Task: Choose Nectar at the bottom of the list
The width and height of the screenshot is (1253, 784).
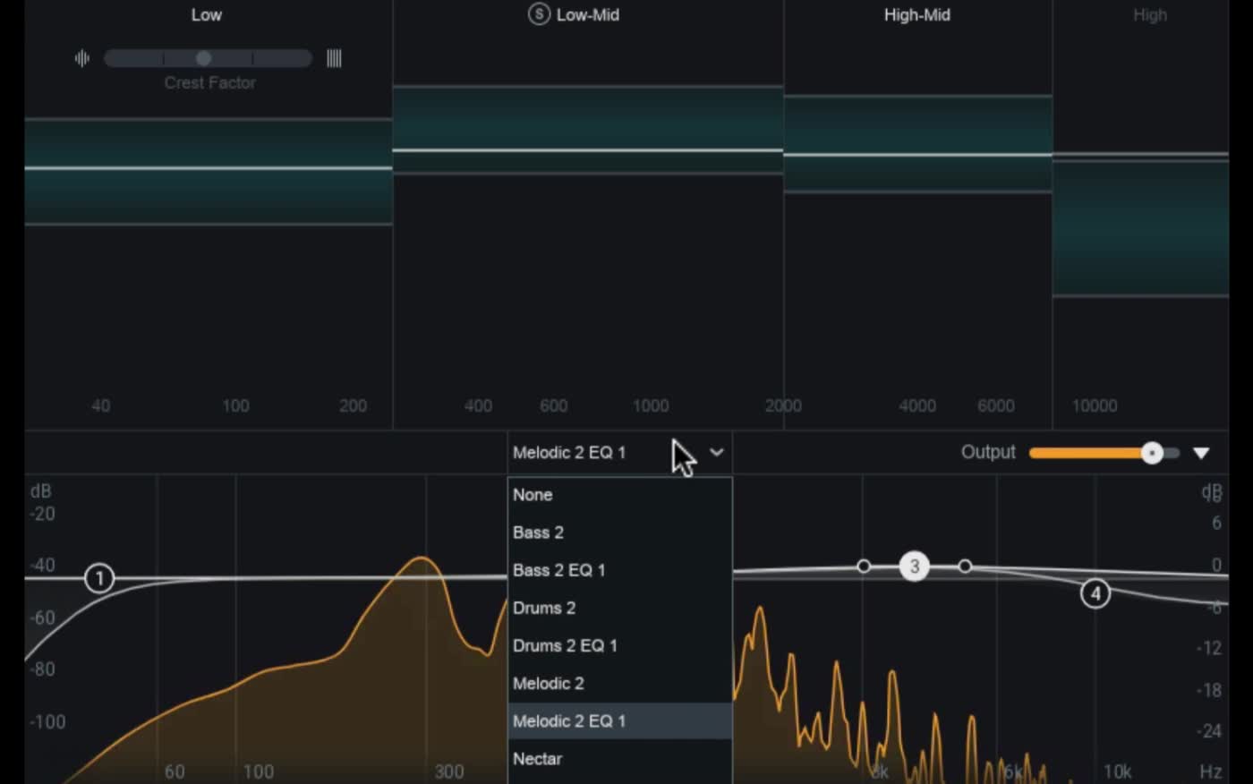Action: click(537, 758)
